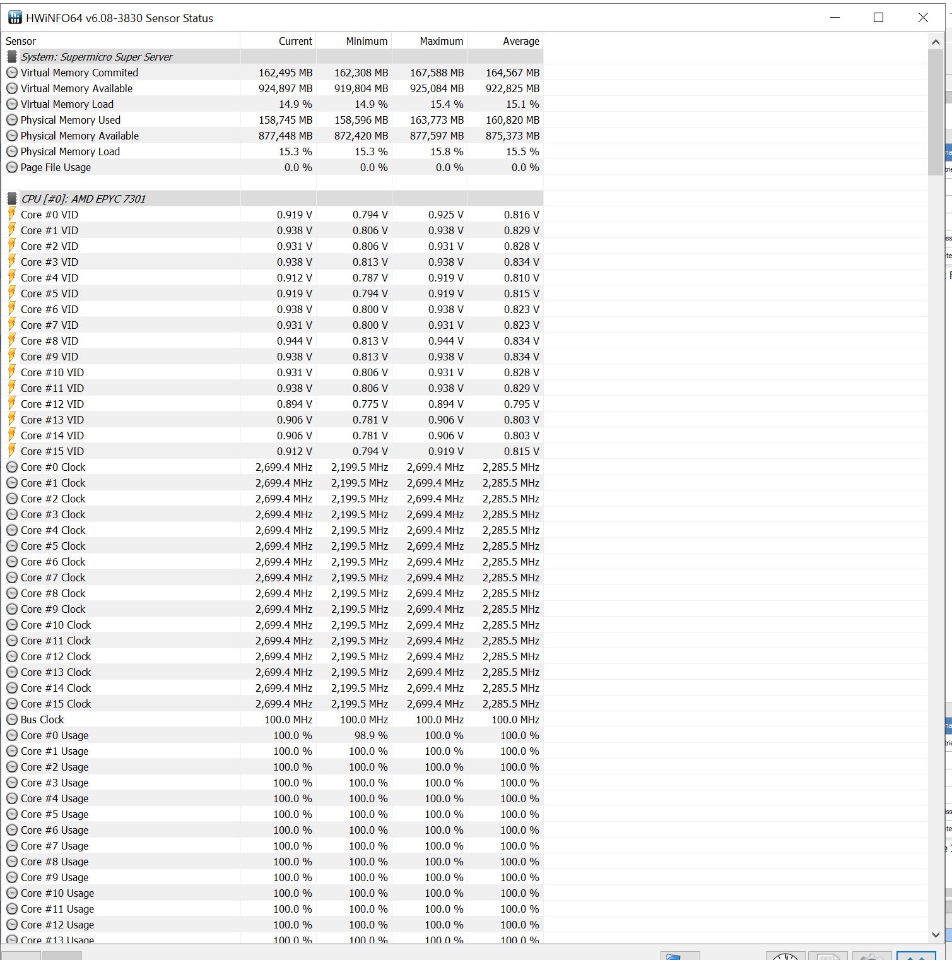This screenshot has height=960, width=952.
Task: Click the gauge icon next to Page File Usage
Action: click(x=12, y=167)
